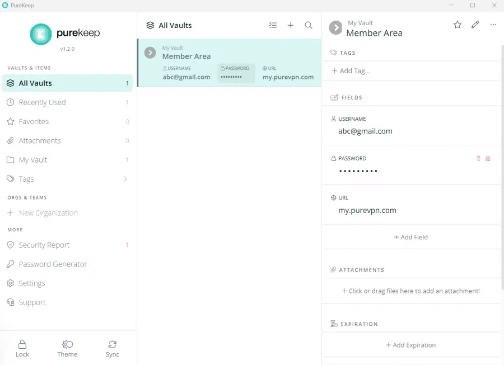
Task: Open Recently Used items
Action: pos(67,102)
